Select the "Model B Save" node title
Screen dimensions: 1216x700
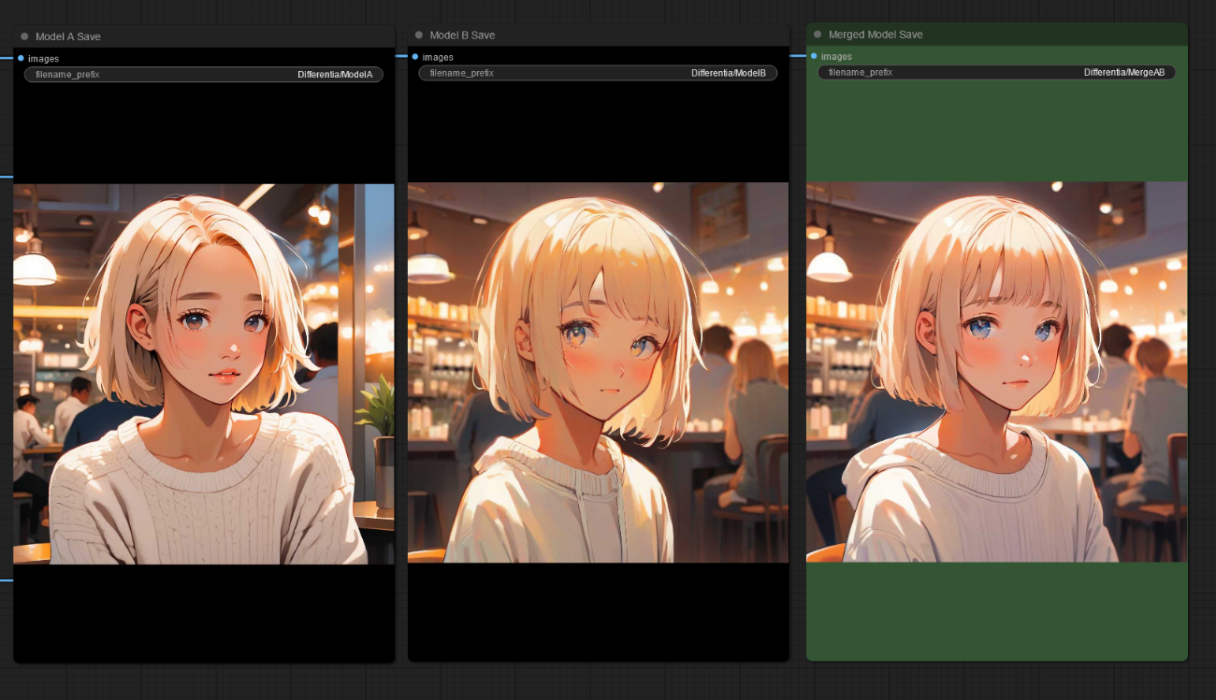[x=463, y=35]
